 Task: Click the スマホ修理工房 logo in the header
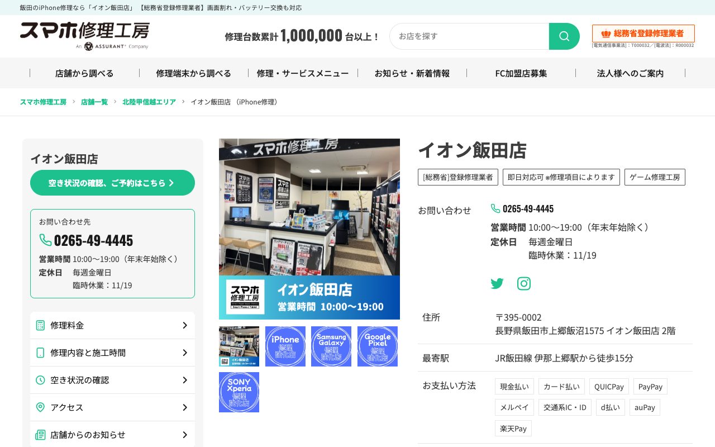85,36
